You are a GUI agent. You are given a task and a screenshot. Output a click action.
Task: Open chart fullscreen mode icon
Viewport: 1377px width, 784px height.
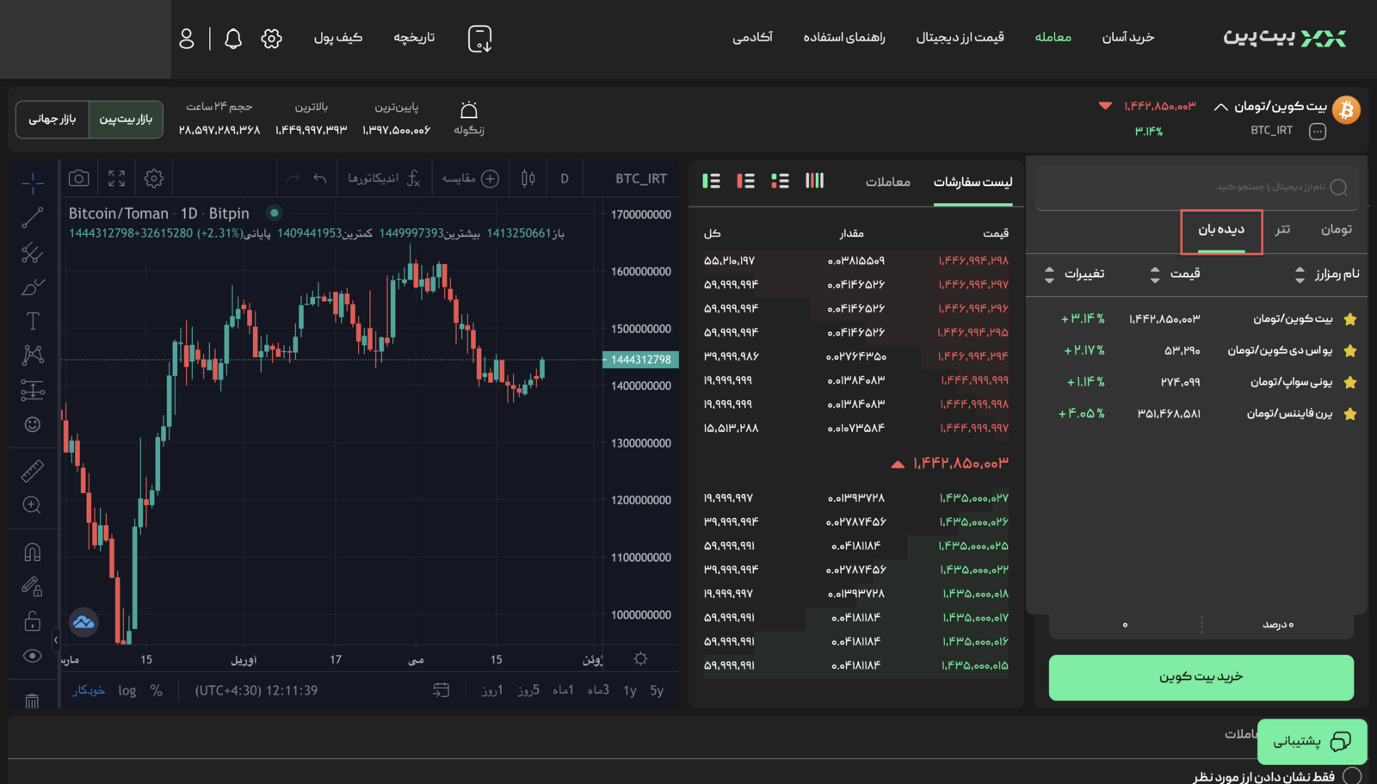116,178
